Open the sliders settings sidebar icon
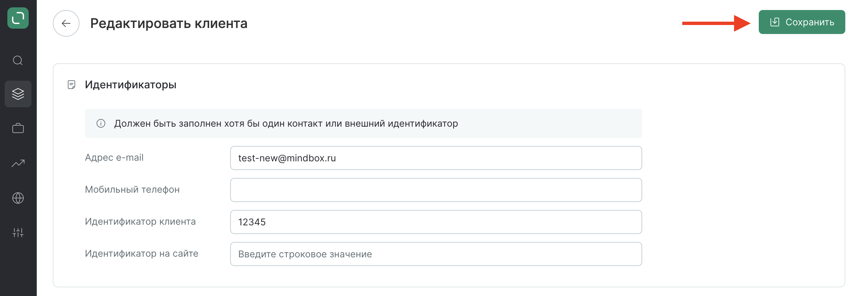 pyautogui.click(x=18, y=233)
